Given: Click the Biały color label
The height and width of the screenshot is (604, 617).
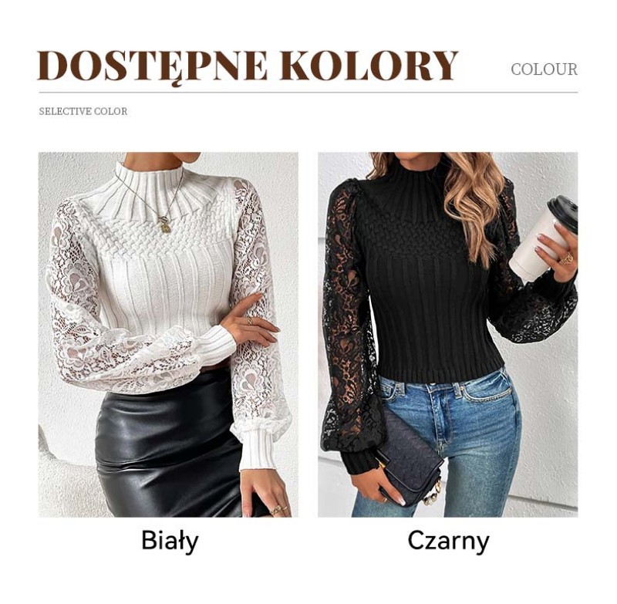Looking at the screenshot, I should click(170, 541).
